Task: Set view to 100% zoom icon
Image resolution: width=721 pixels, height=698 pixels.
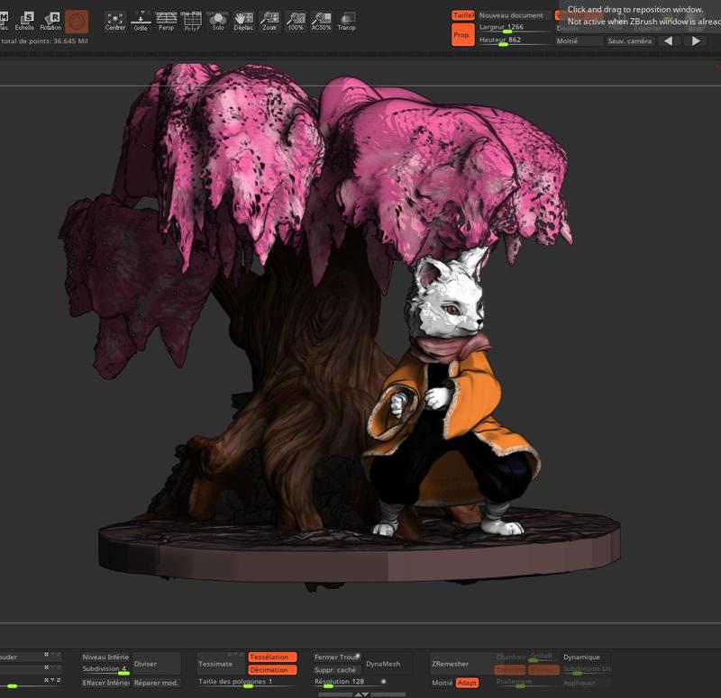Action: 295,21
